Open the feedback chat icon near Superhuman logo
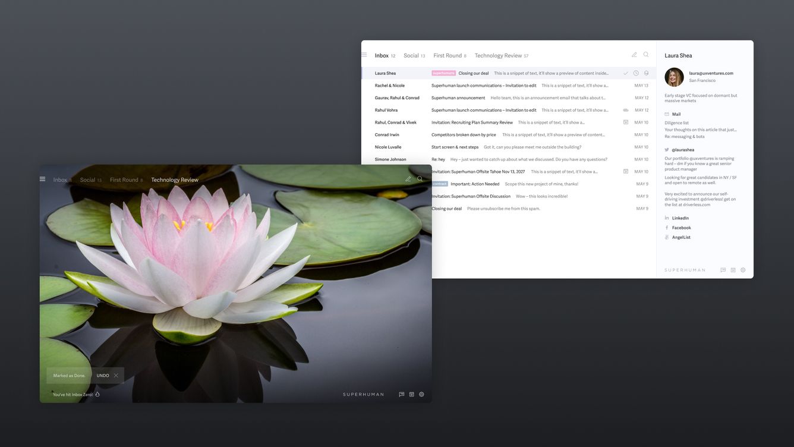Image resolution: width=794 pixels, height=447 pixels. click(723, 269)
